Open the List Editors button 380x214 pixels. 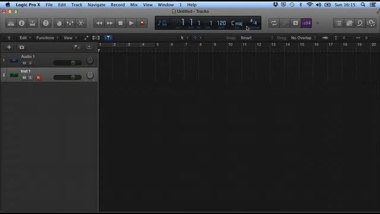click(x=338, y=23)
